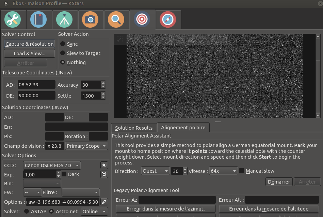This screenshot has height=217, width=323.
Task: Open the Filtre dropdown
Action: 81,192
